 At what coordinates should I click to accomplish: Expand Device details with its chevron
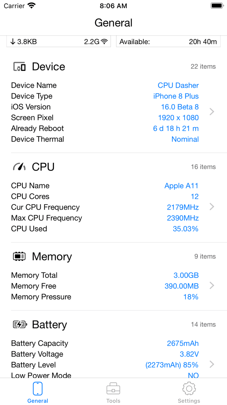point(211,111)
